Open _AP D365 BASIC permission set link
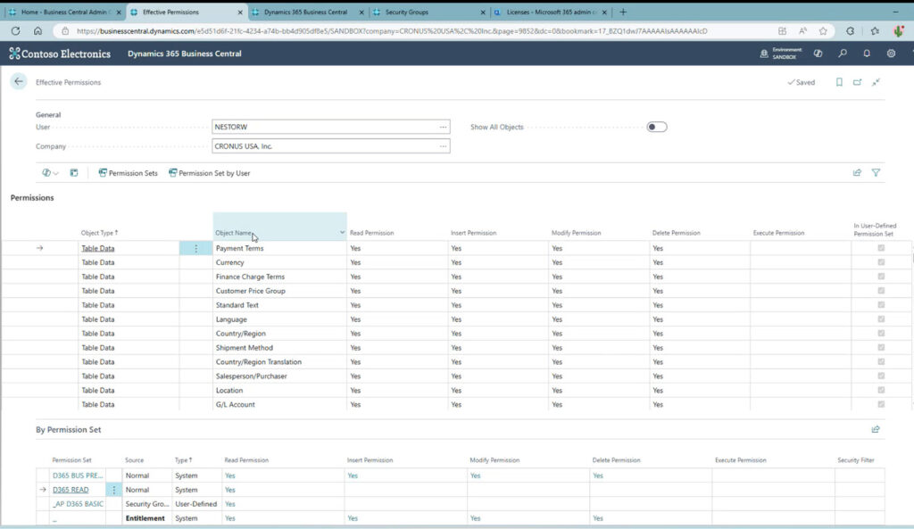The image size is (914, 529). click(x=78, y=504)
